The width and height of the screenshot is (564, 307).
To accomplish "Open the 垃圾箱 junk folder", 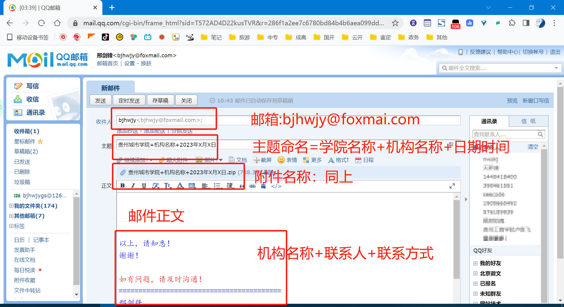I will (x=22, y=182).
